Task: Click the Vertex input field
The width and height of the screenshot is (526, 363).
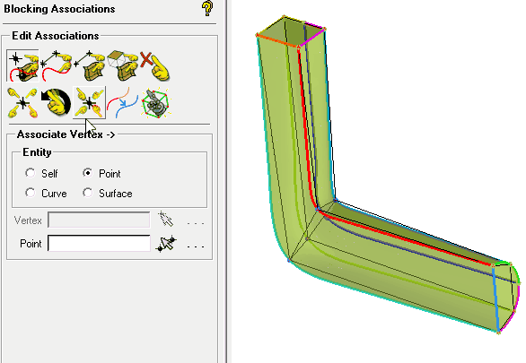Action: pyautogui.click(x=99, y=220)
